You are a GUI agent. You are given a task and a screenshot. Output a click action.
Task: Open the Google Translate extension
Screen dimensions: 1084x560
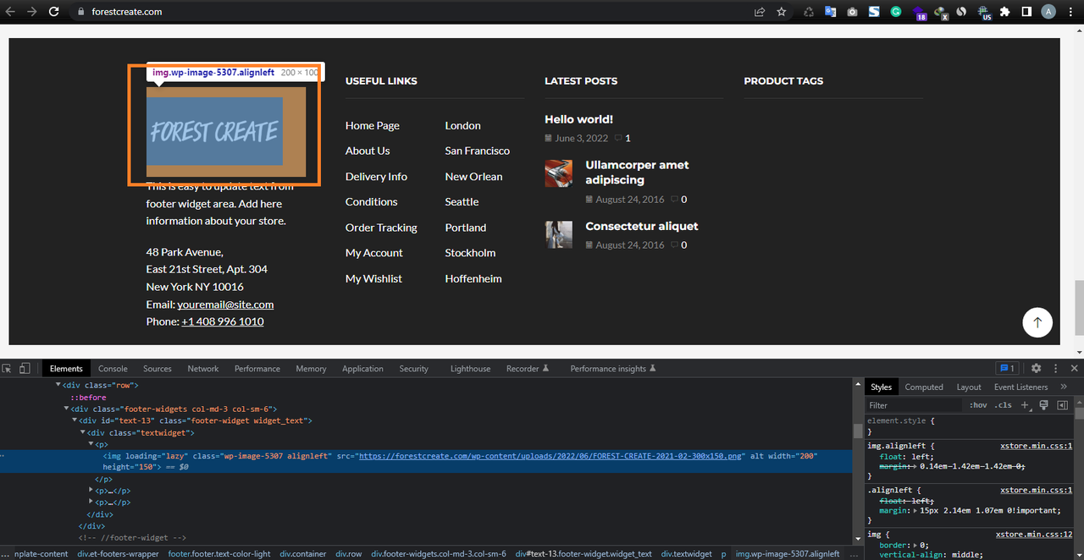coord(830,12)
